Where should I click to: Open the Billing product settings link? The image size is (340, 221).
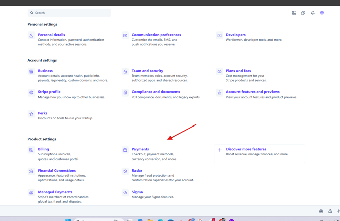[43, 149]
